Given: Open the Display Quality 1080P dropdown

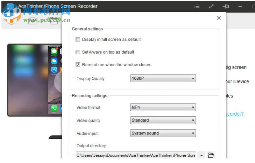Looking at the screenshot, I should pyautogui.click(x=163, y=78).
